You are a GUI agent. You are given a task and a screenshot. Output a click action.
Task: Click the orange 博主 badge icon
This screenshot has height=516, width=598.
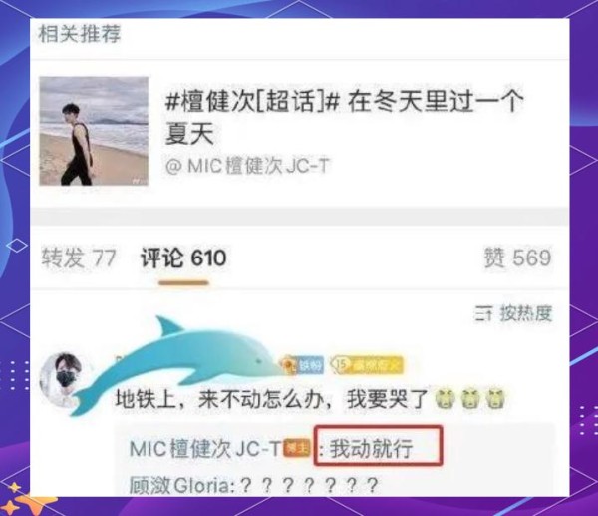click(297, 448)
